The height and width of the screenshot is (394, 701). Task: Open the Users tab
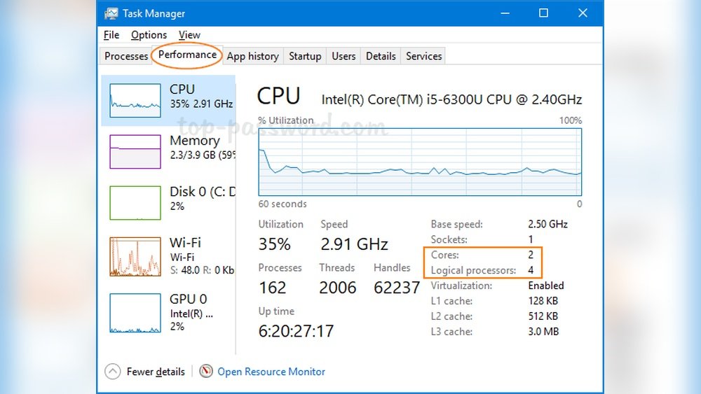pos(343,56)
